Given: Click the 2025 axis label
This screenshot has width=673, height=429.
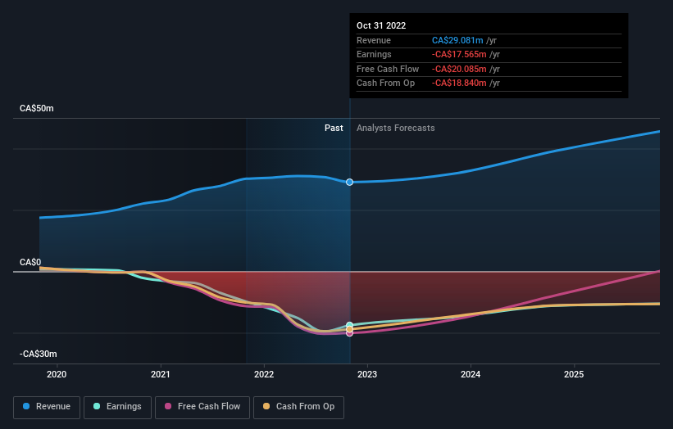Looking at the screenshot, I should [x=574, y=375].
